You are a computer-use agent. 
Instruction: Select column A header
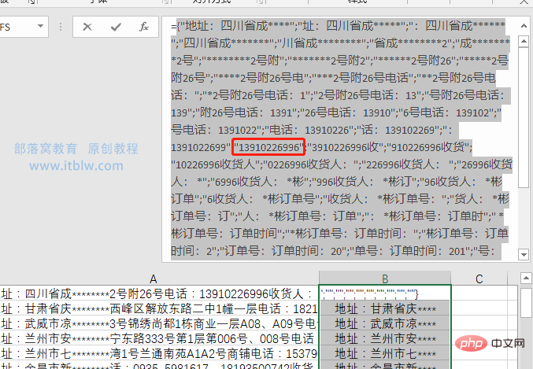point(153,279)
